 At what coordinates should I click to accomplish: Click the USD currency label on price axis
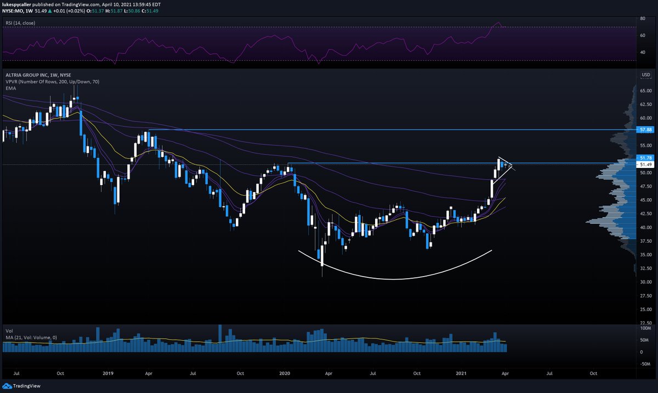[645, 75]
